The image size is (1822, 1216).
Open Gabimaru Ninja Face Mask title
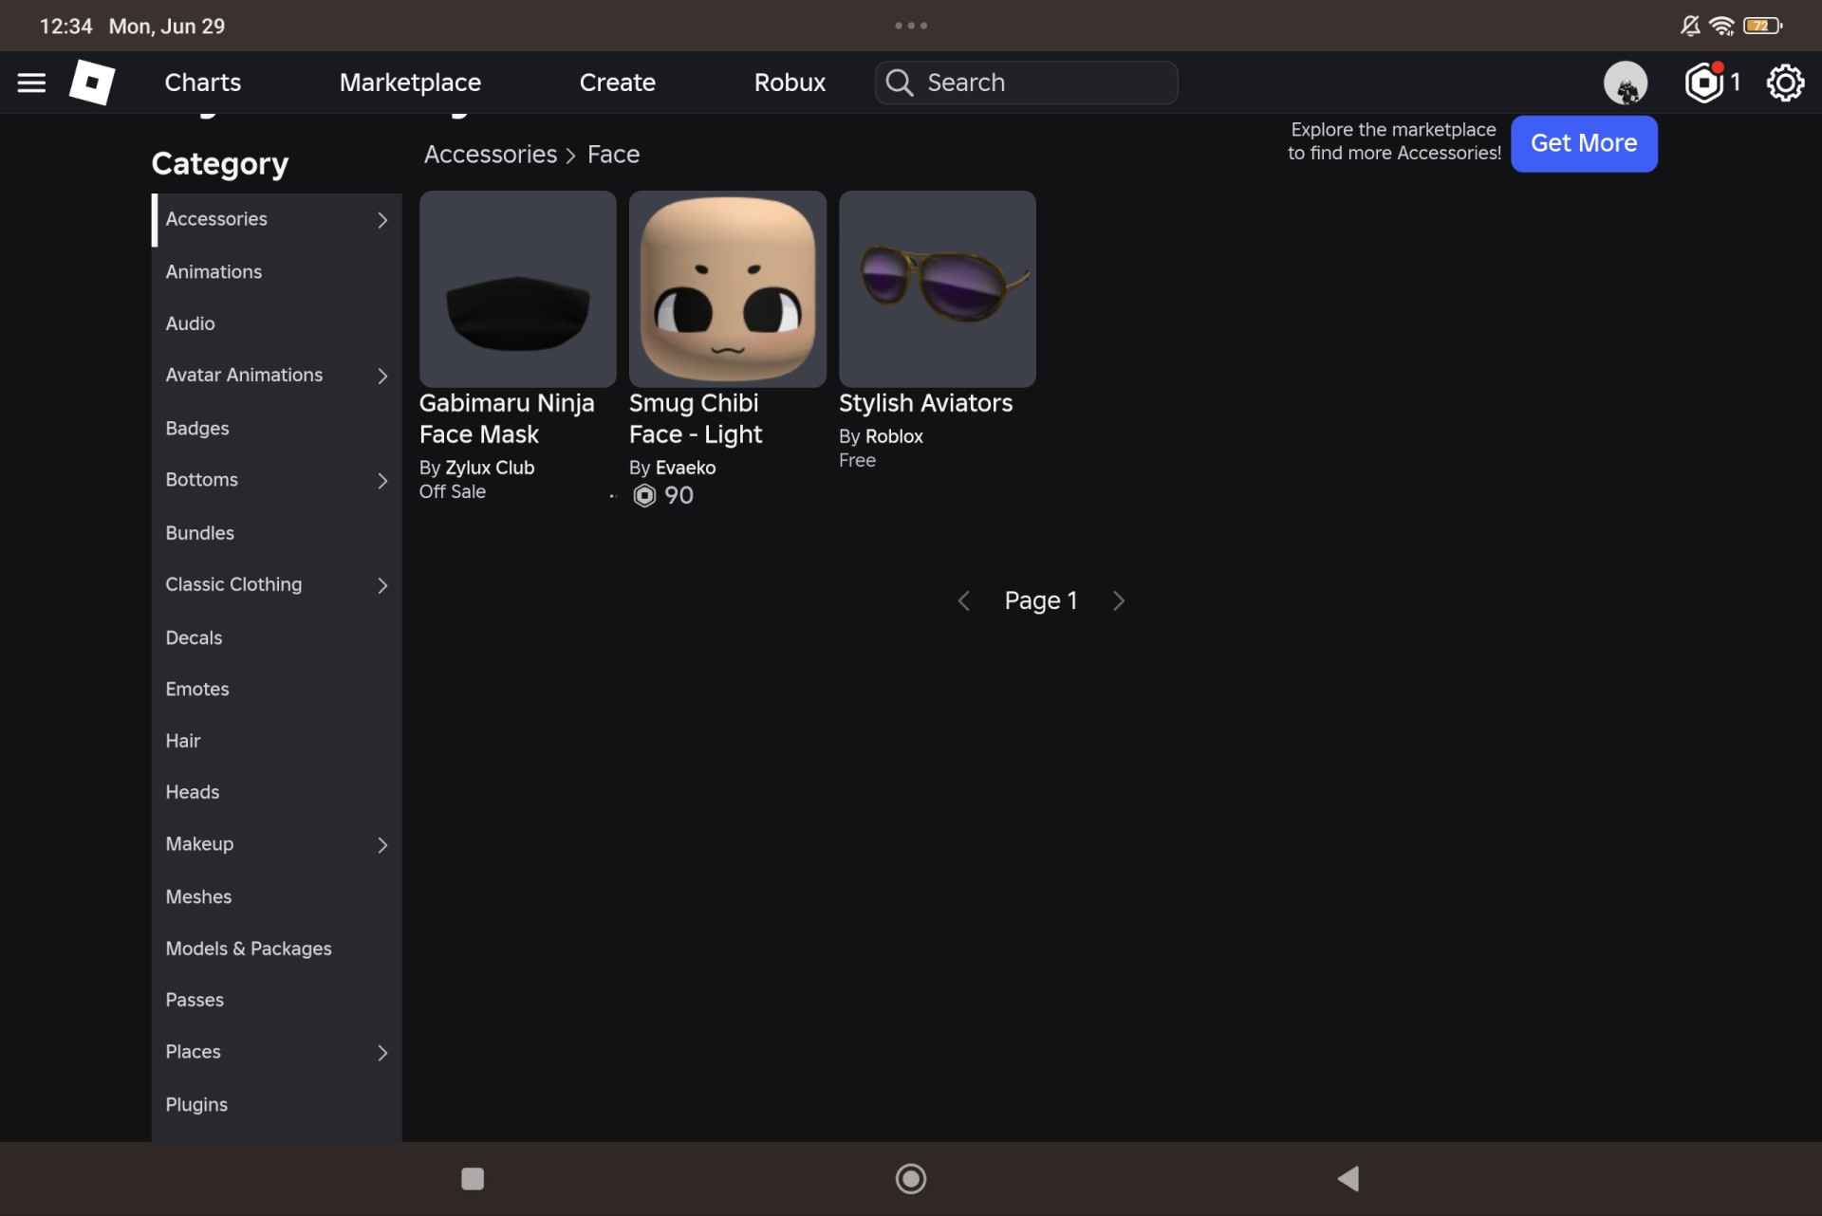[x=507, y=418]
